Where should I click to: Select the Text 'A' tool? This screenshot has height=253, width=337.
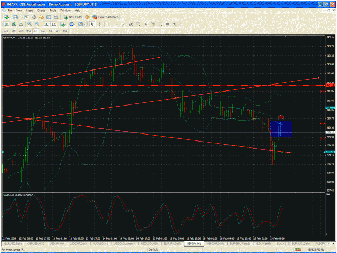pyautogui.click(x=146, y=24)
